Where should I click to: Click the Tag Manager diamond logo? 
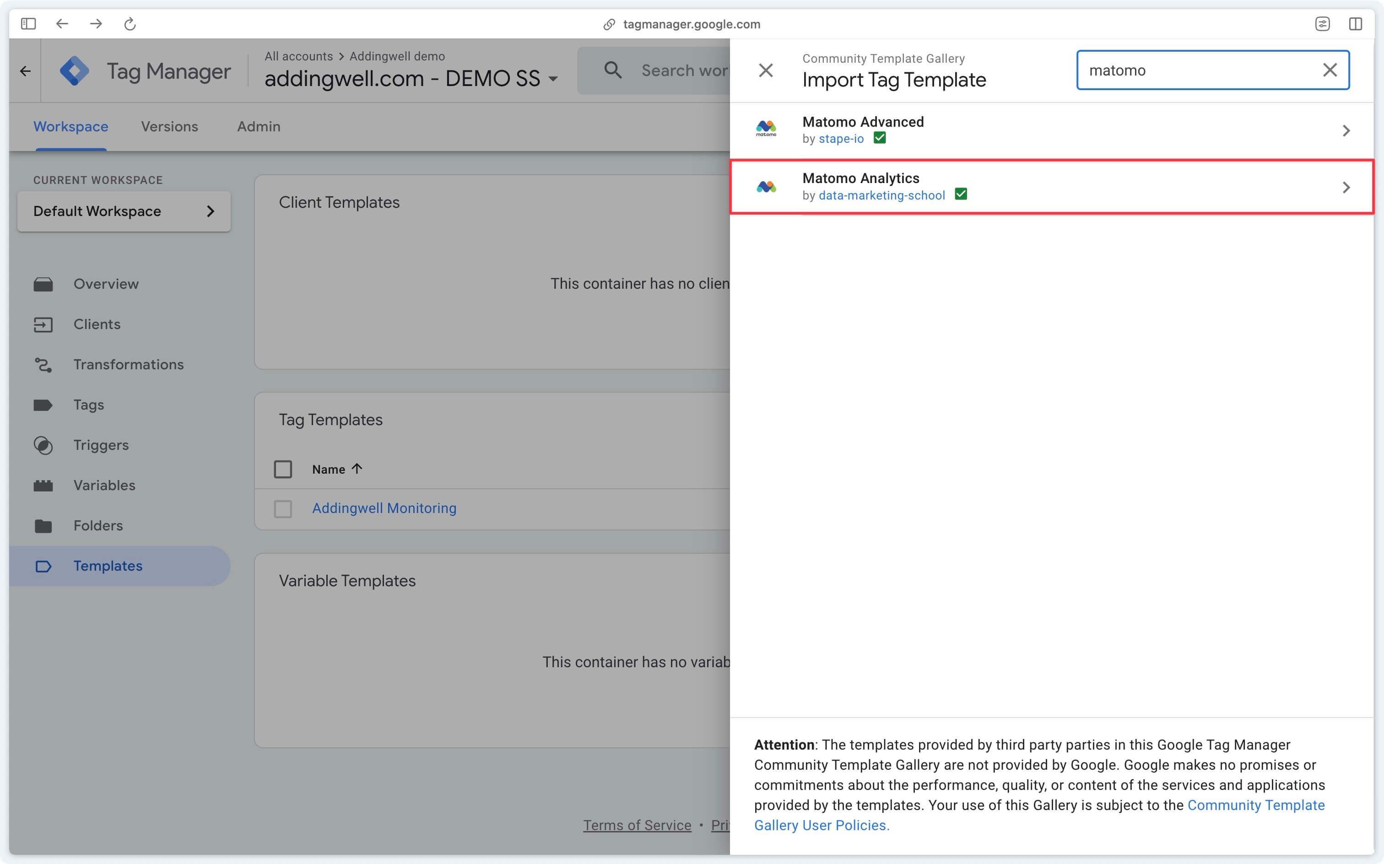point(75,71)
